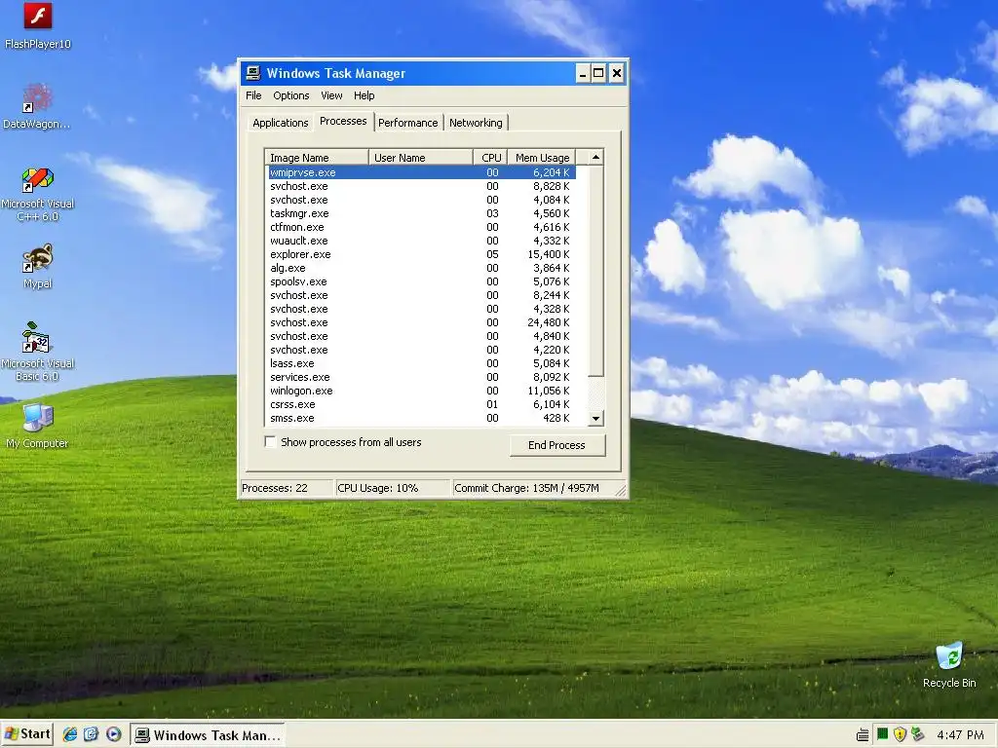Viewport: 998px width, 748px height.
Task: Click the Task Manager title bar icon
Action: click(x=253, y=72)
